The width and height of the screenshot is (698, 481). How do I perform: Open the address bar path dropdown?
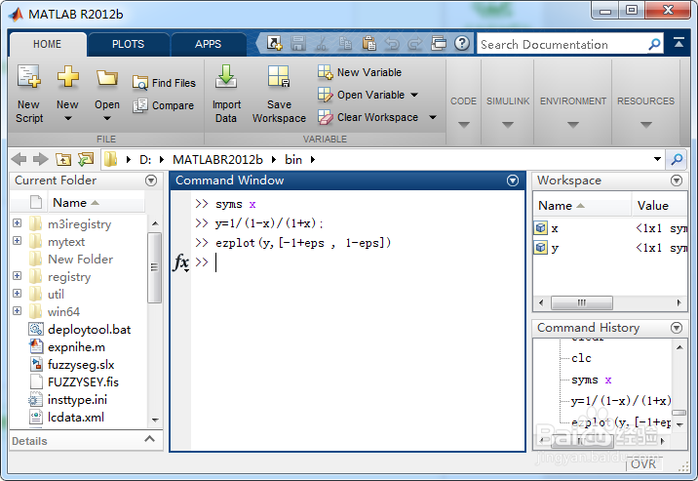(657, 159)
